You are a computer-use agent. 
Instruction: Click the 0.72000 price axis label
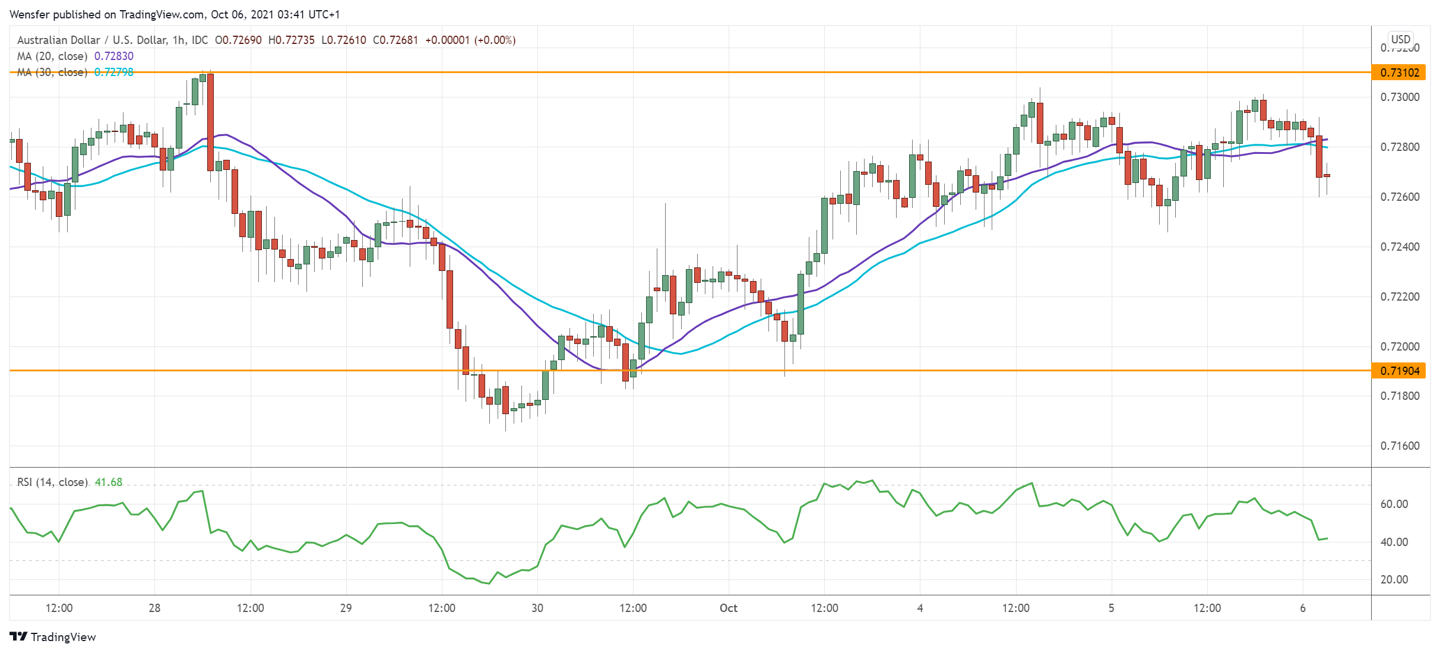pyautogui.click(x=1400, y=346)
